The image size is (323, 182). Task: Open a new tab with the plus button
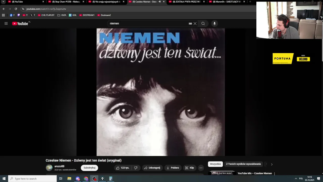point(250,2)
